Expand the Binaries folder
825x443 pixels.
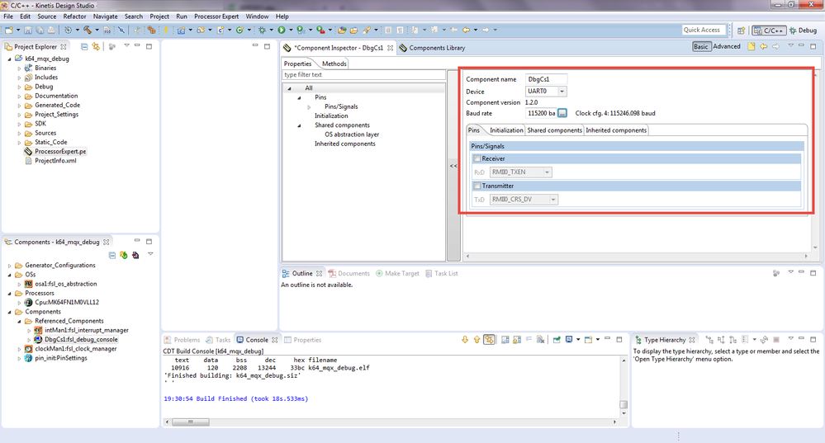coord(20,68)
